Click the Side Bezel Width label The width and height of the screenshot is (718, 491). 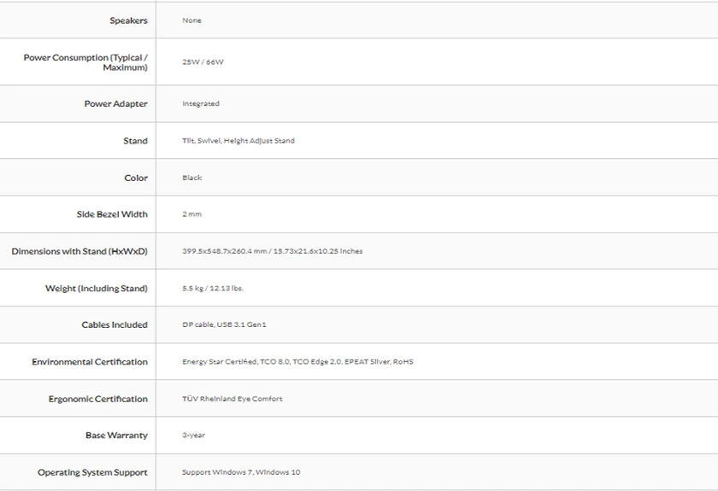click(x=112, y=214)
